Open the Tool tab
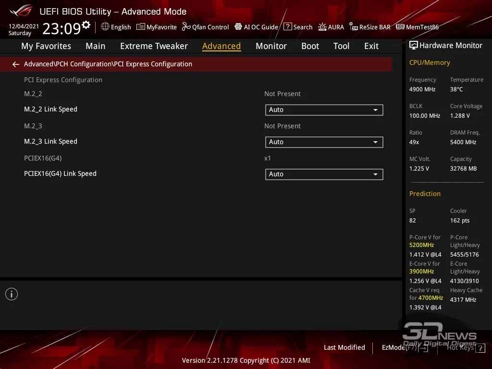This screenshot has width=492, height=369. tap(341, 46)
